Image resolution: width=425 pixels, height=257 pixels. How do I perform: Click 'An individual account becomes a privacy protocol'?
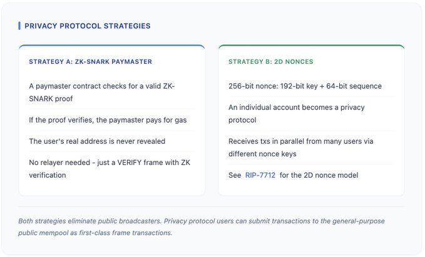[x=296, y=113]
